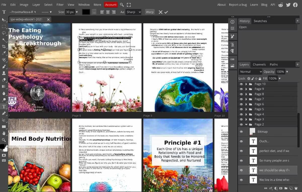The height and width of the screenshot is (192, 302).
Task: Switch to the Zoom tool
Action: click(x=4, y=140)
